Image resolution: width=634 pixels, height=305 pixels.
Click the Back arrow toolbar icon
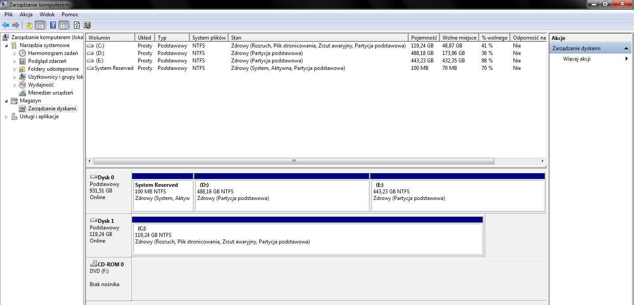click(x=6, y=25)
